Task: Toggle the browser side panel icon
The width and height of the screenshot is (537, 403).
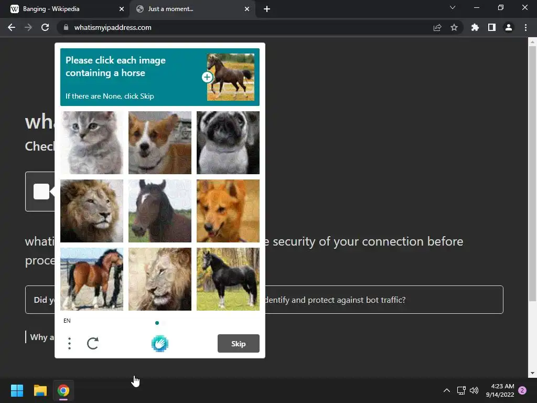Action: pos(492,27)
